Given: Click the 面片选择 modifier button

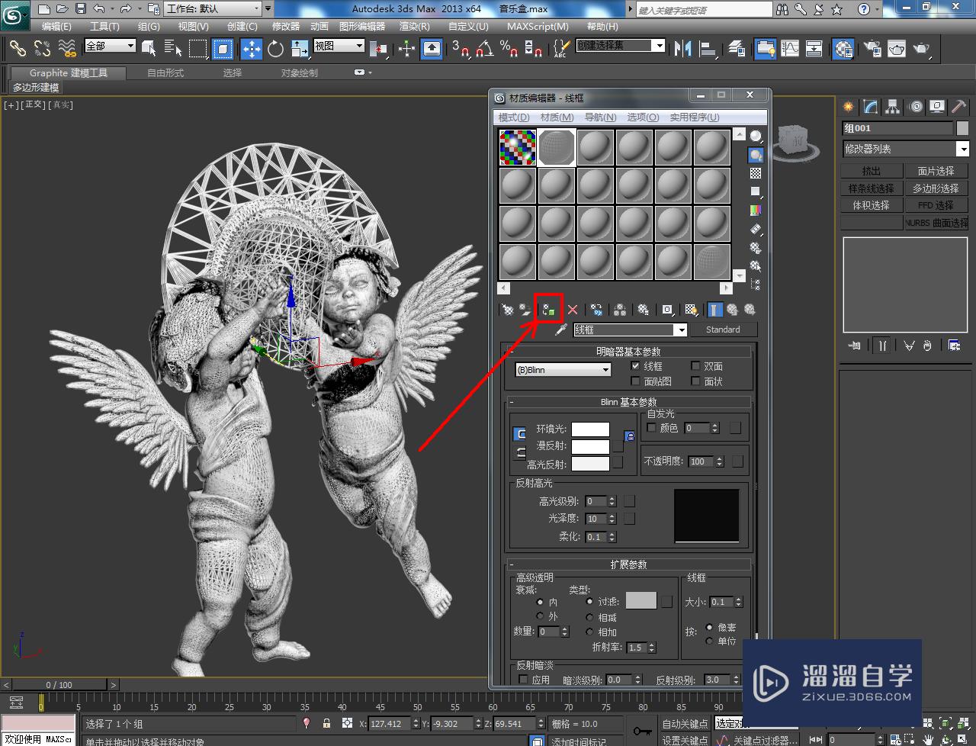Looking at the screenshot, I should [x=936, y=171].
